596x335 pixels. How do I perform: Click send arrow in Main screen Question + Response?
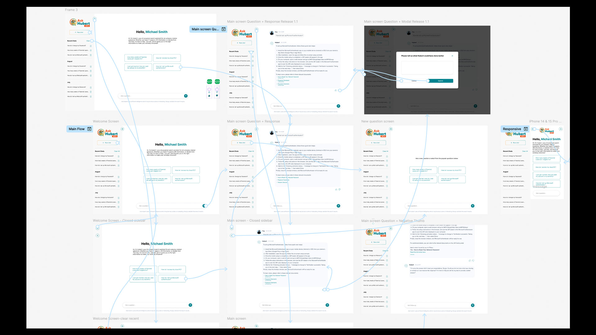coord(338,206)
